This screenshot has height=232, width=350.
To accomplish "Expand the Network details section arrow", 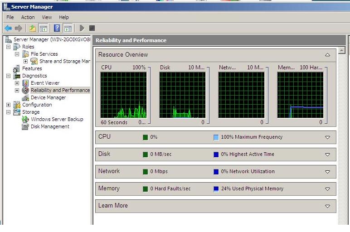I will coord(327,172).
